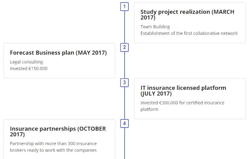
Task: Click 'IT insurance licensed platform' title line
Action: (x=183, y=88)
